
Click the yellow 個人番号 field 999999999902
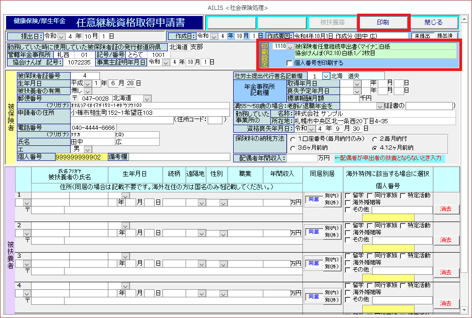[81, 157]
